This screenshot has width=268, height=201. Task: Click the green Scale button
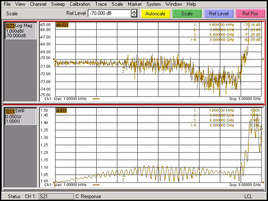pyautogui.click(x=187, y=14)
